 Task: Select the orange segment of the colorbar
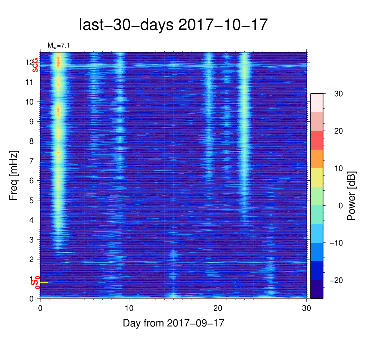pyautogui.click(x=317, y=159)
